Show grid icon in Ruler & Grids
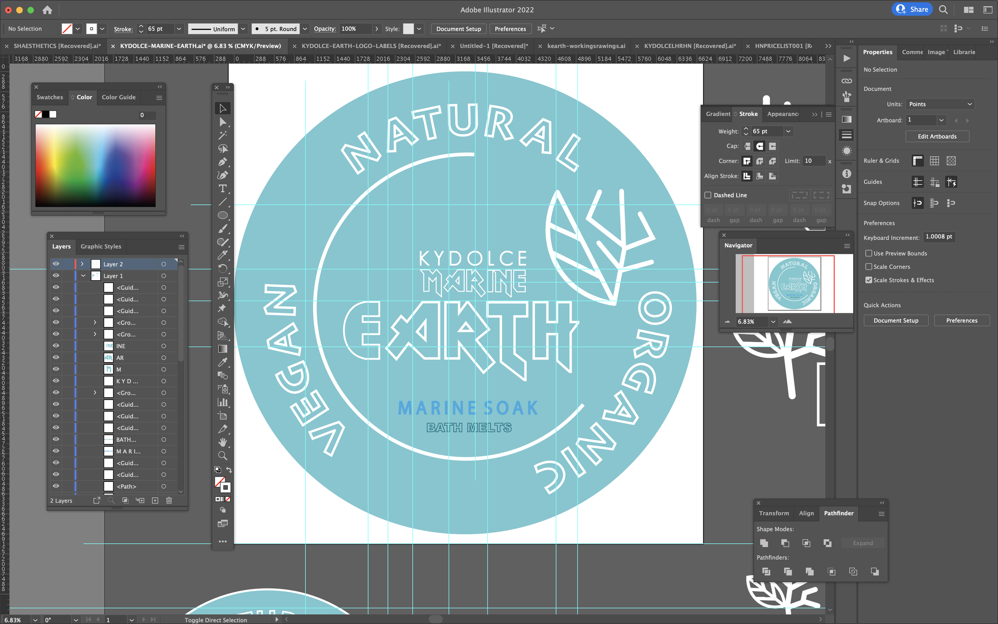The image size is (998, 624). click(x=935, y=161)
